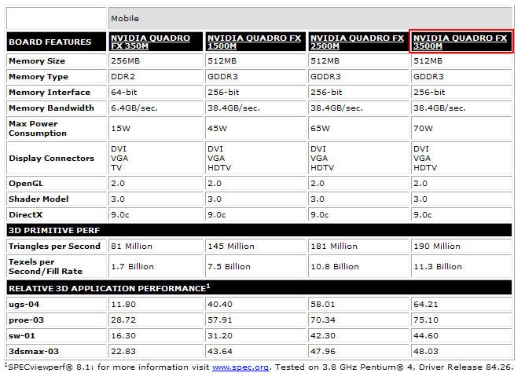525x380 pixels.
Task: Open the NVIDIA Quadro FX 2500M link
Action: [x=357, y=42]
